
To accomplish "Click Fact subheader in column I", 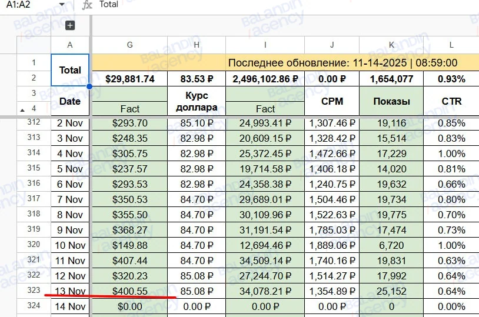I will coord(265,109).
